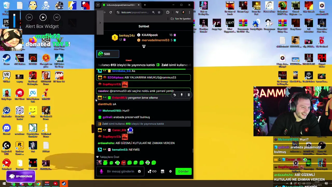Screen dimensions: 332x187
Task: Open the channel points infinity icon
Action: pyautogui.click(x=155, y=171)
